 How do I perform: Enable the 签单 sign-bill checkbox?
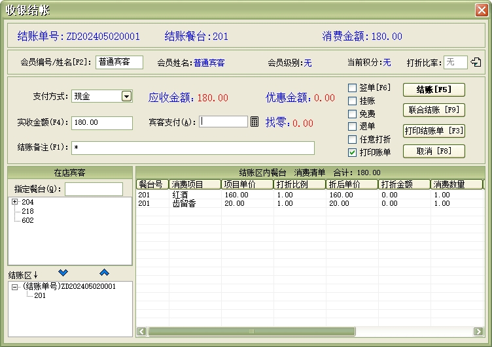pos(353,88)
